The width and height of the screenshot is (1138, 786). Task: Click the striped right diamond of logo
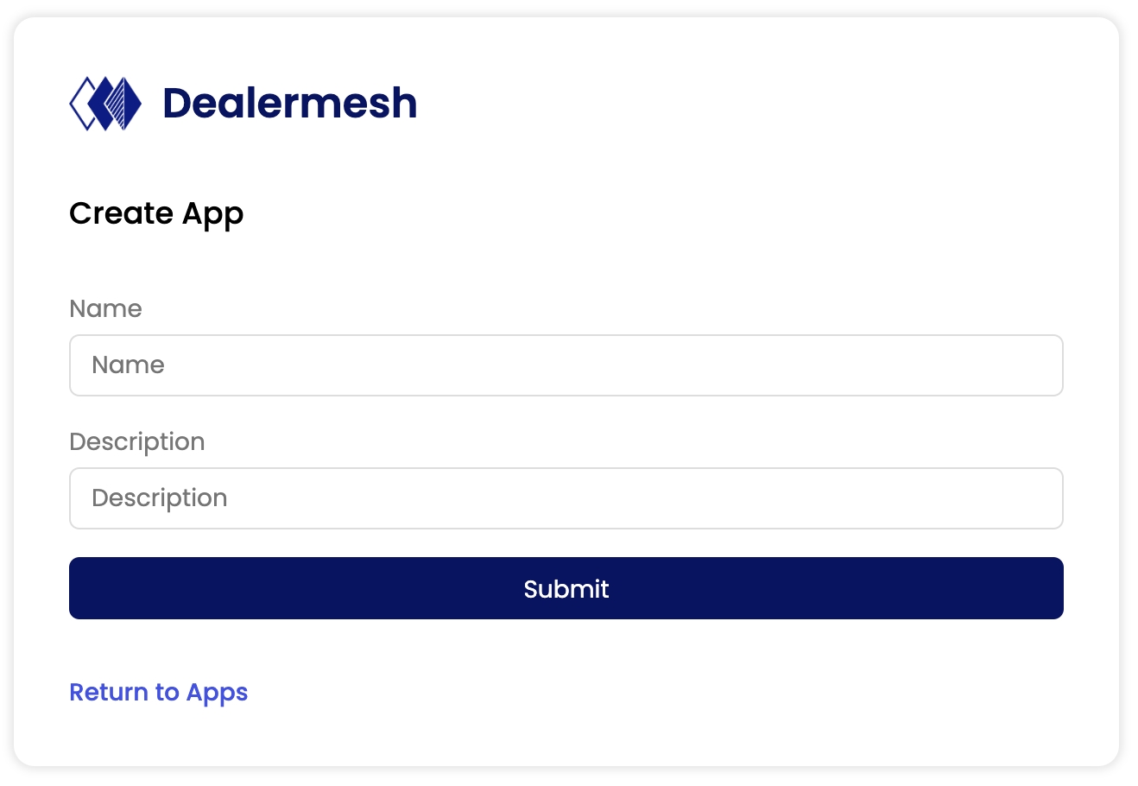[x=128, y=104]
